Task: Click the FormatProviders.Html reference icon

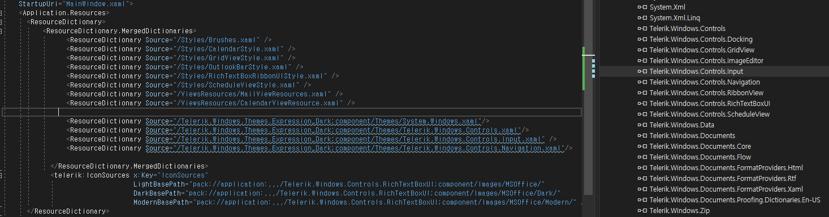Action: tap(642, 167)
